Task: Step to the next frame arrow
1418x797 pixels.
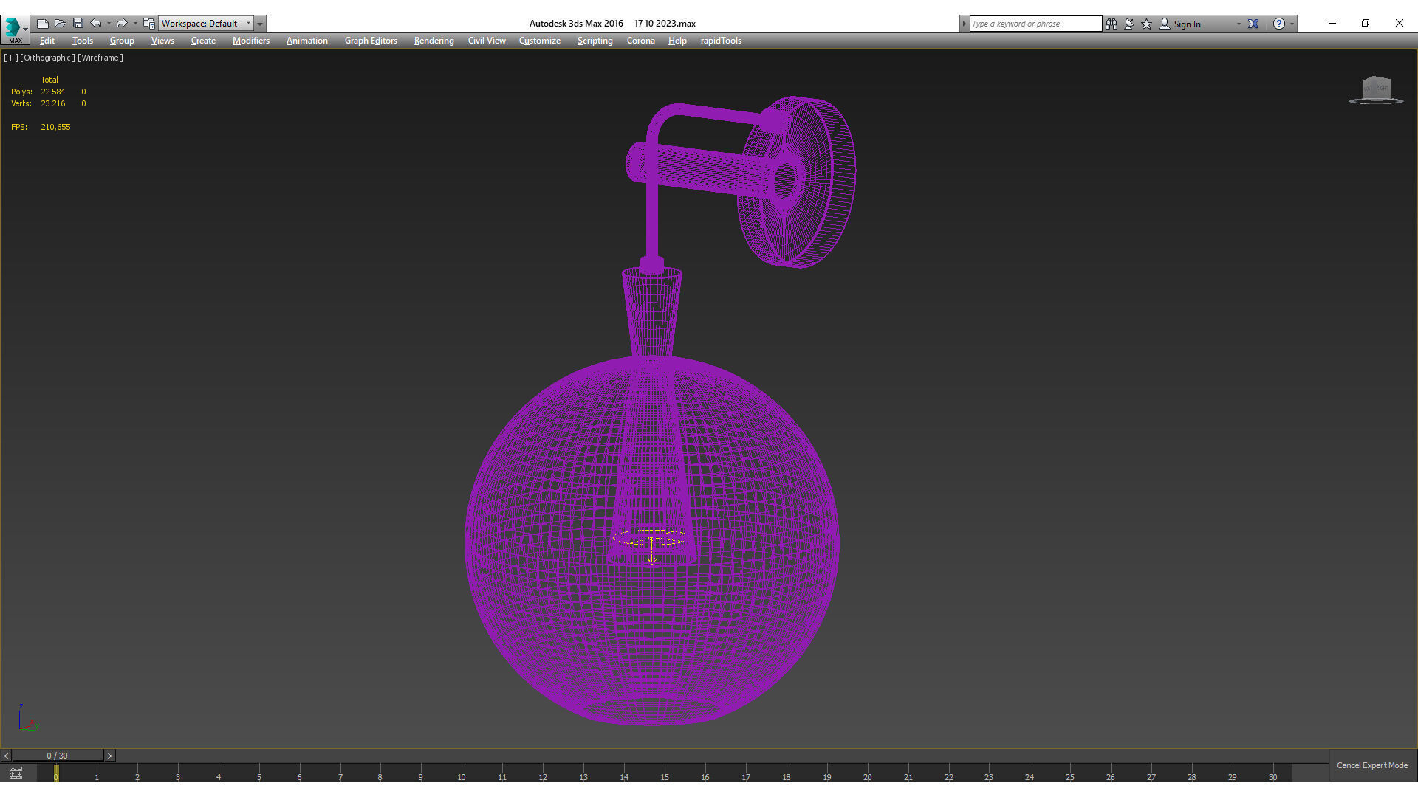Action: tap(110, 756)
